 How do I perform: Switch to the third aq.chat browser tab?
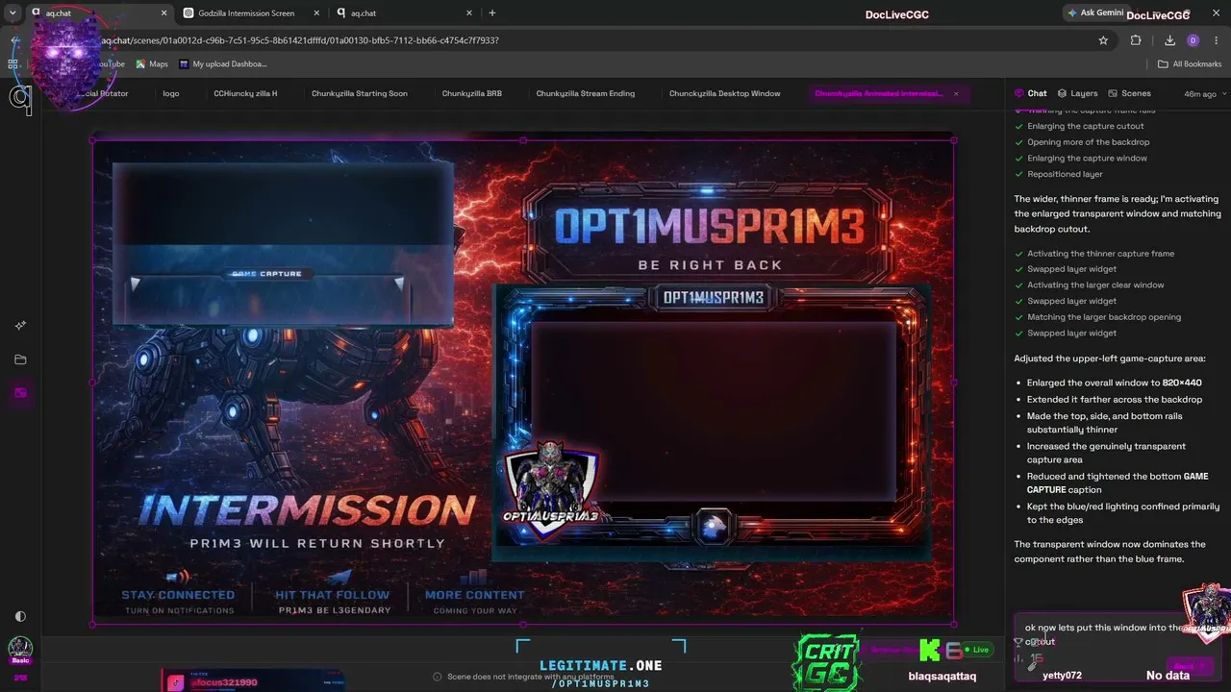(x=402, y=13)
